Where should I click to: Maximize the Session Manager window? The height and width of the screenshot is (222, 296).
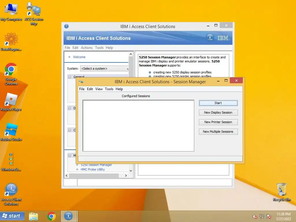coord(226,81)
